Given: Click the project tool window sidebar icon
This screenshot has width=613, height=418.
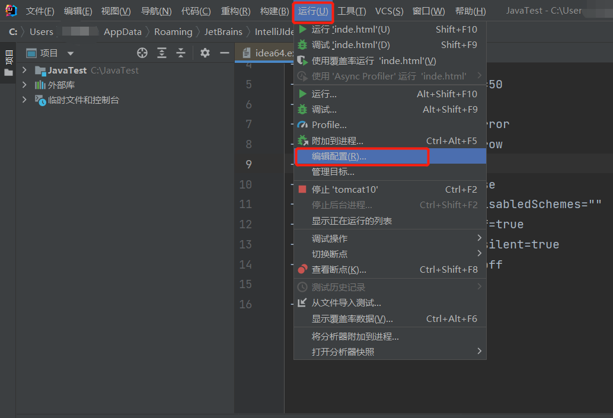Looking at the screenshot, I should (9, 63).
